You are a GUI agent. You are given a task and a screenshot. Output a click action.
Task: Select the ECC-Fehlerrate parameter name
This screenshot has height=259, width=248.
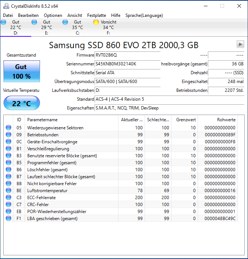(x=41, y=198)
